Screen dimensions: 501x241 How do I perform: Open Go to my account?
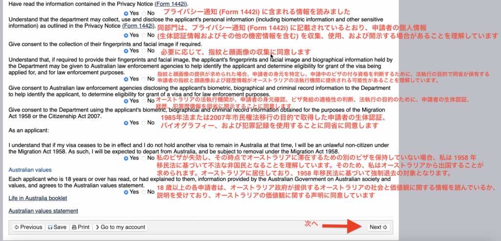pos(120,227)
